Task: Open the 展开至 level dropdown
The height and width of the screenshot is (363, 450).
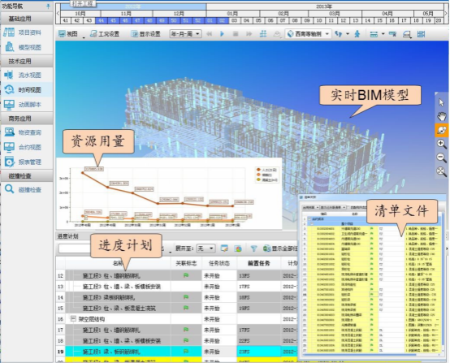Action: pyautogui.click(x=206, y=248)
